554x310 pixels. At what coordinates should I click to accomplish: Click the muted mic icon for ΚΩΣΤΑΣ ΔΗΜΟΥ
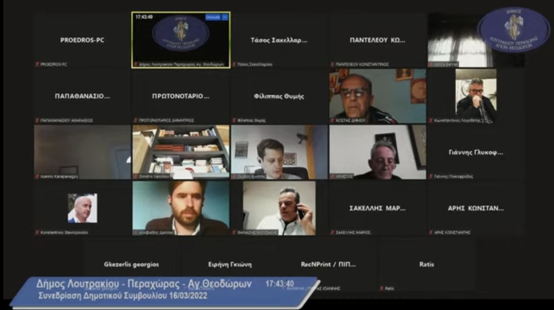(332, 120)
